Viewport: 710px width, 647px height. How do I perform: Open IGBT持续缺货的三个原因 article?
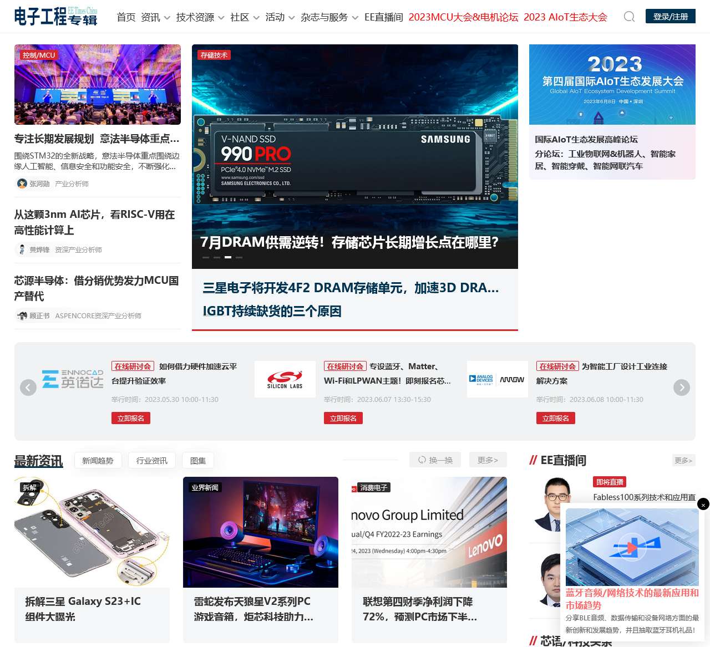pos(272,311)
